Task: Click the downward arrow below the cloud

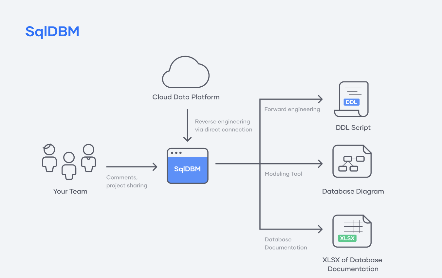Action: pos(187,125)
